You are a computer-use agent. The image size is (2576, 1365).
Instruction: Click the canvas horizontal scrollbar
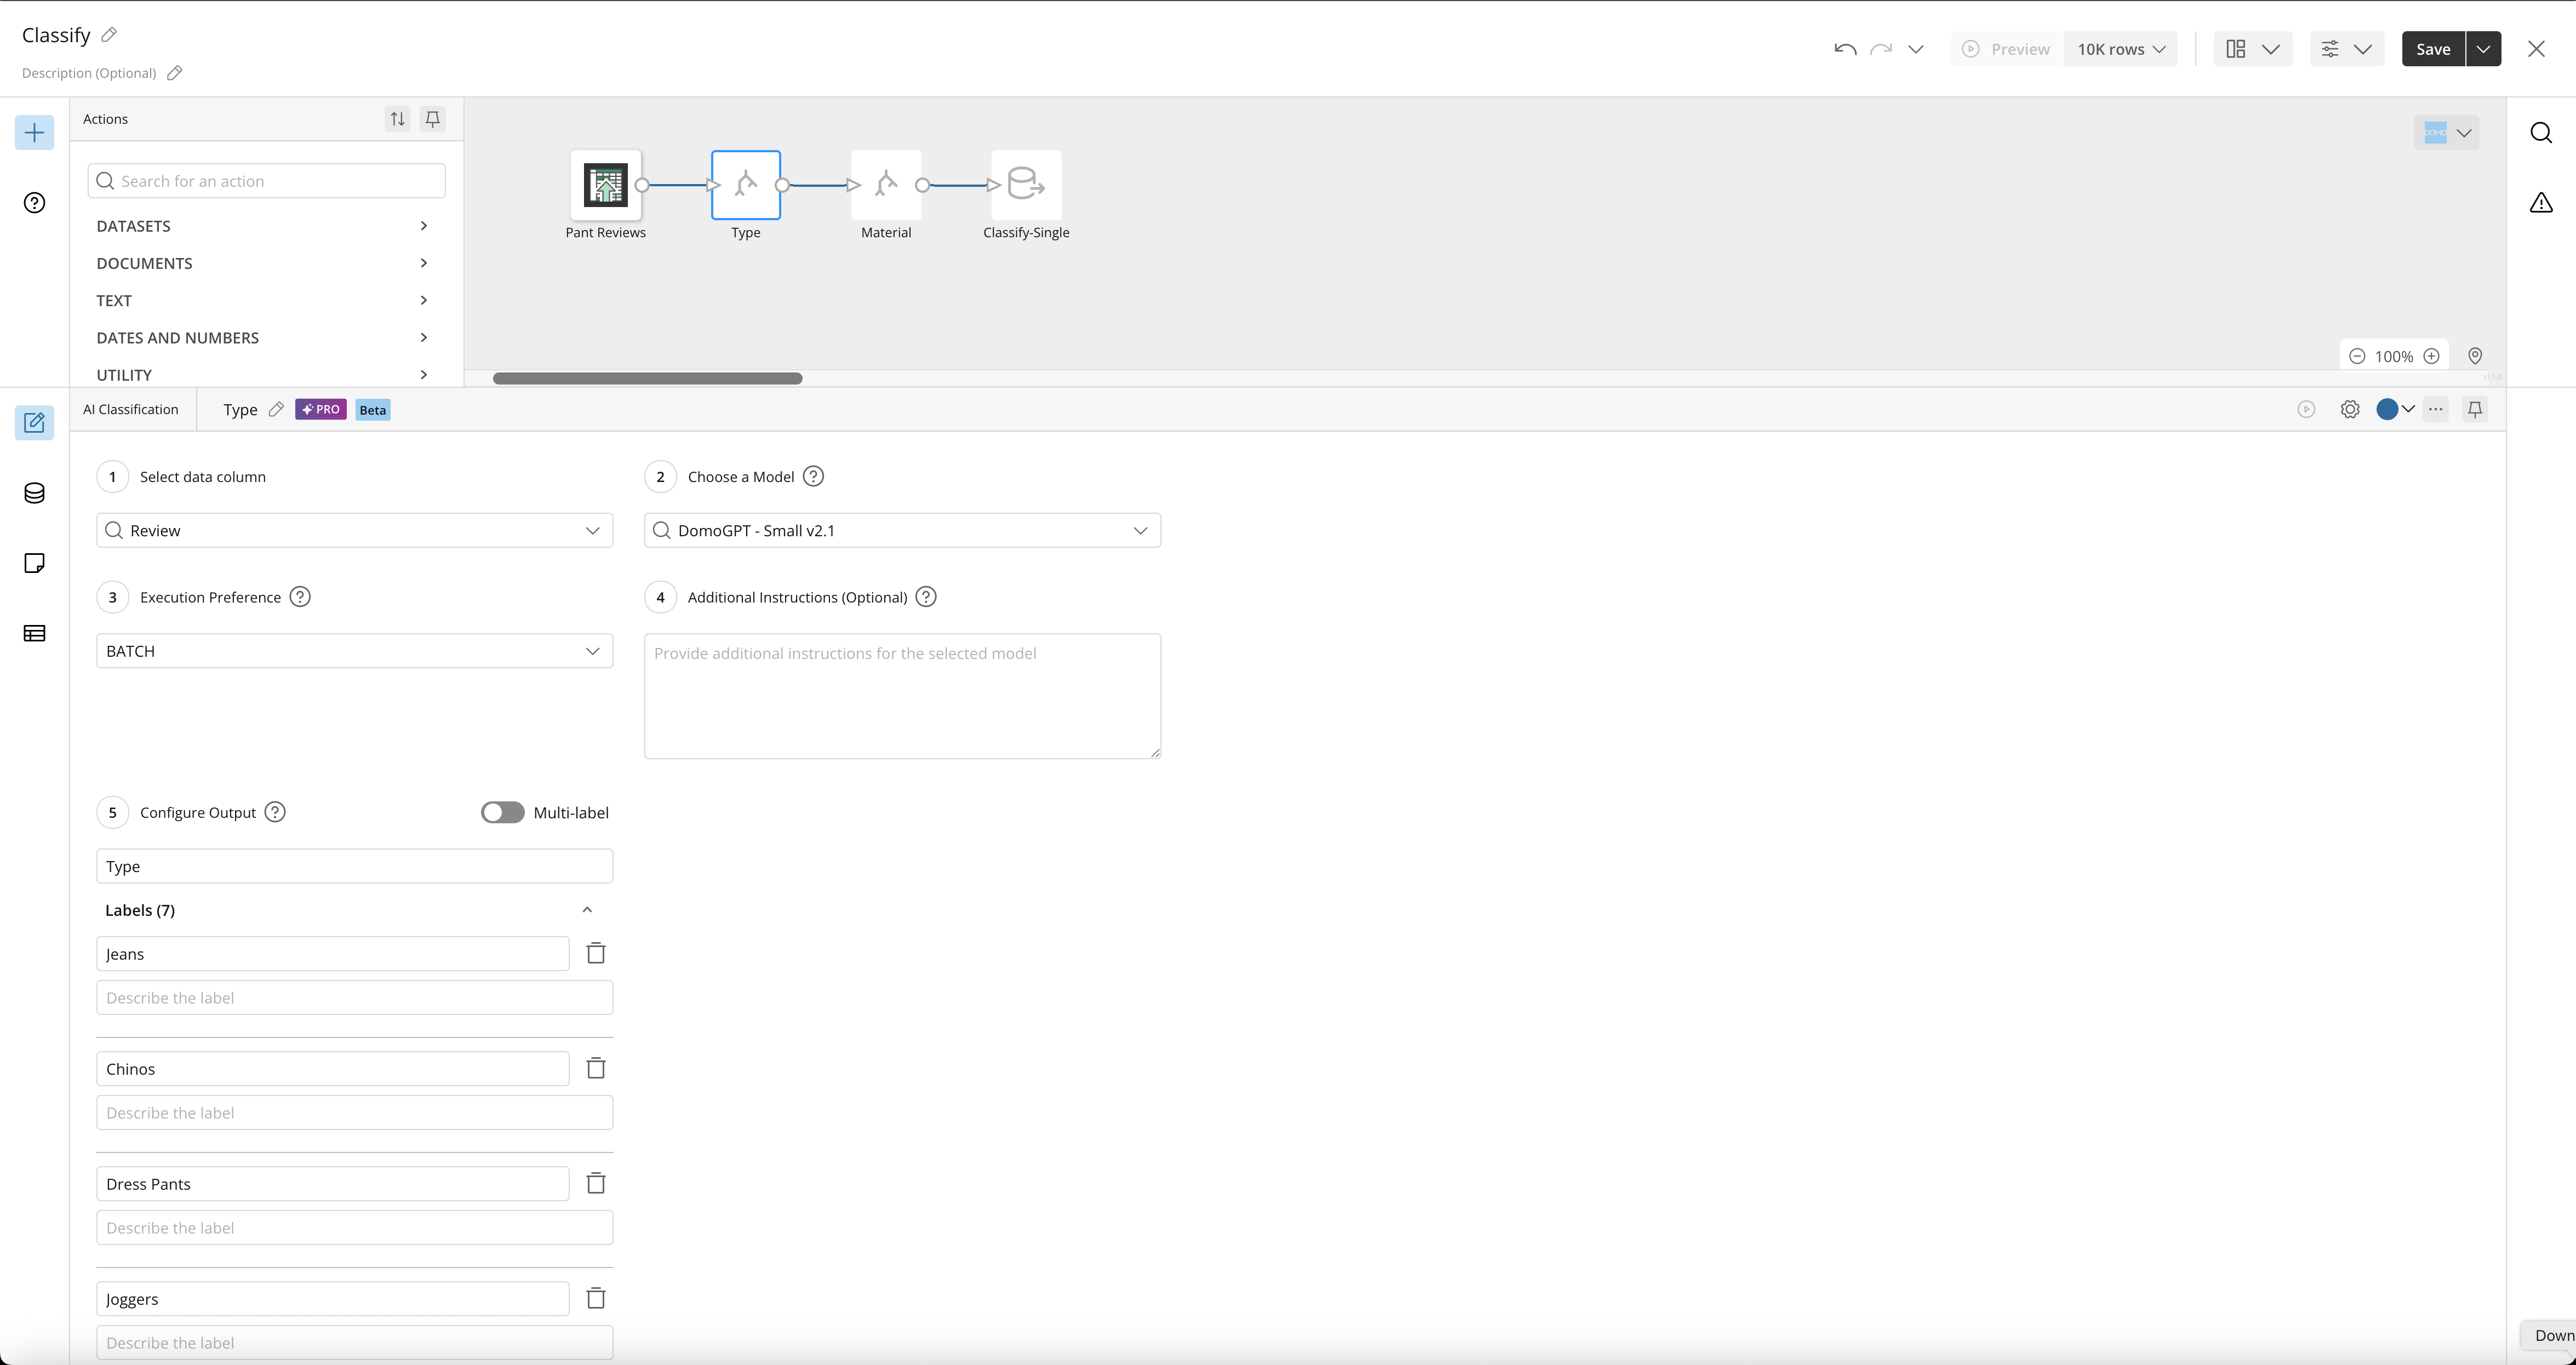coord(648,378)
